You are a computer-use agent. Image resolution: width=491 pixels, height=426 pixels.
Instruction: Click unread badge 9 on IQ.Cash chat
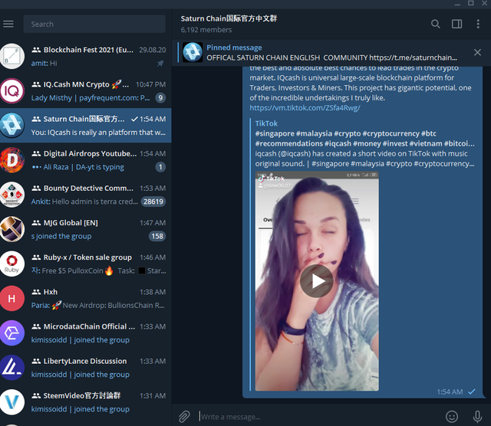point(160,98)
